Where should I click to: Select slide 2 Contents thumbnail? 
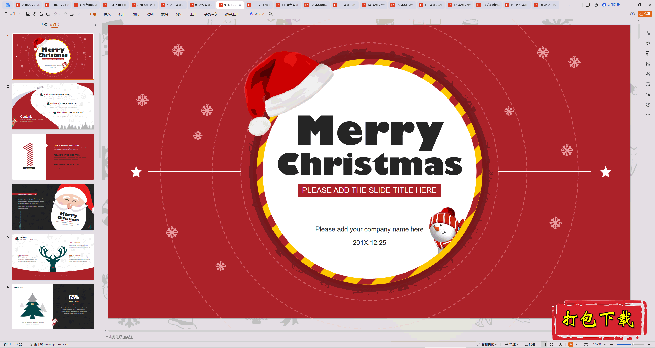tap(53, 106)
